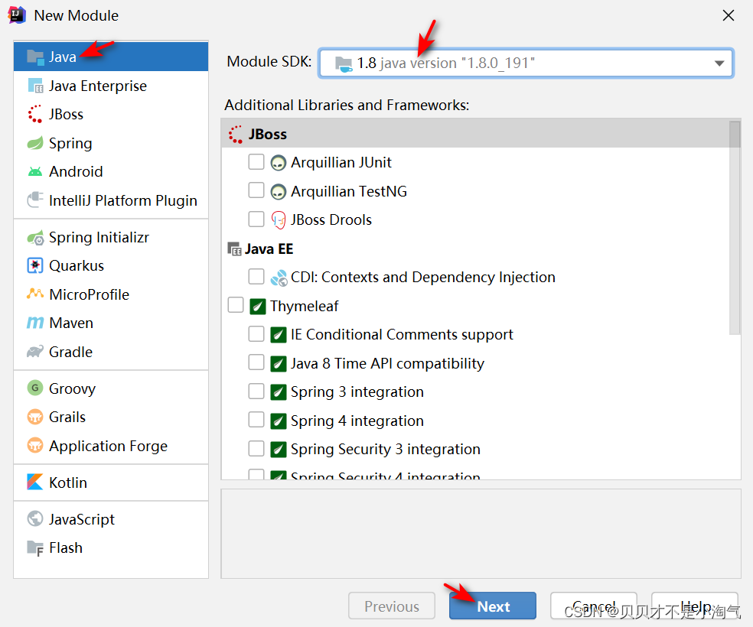This screenshot has height=627, width=753.
Task: Click the Gradle elephant icon
Action: click(x=35, y=352)
